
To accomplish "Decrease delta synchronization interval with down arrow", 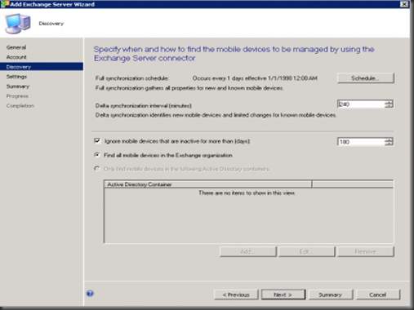I will pos(390,106).
